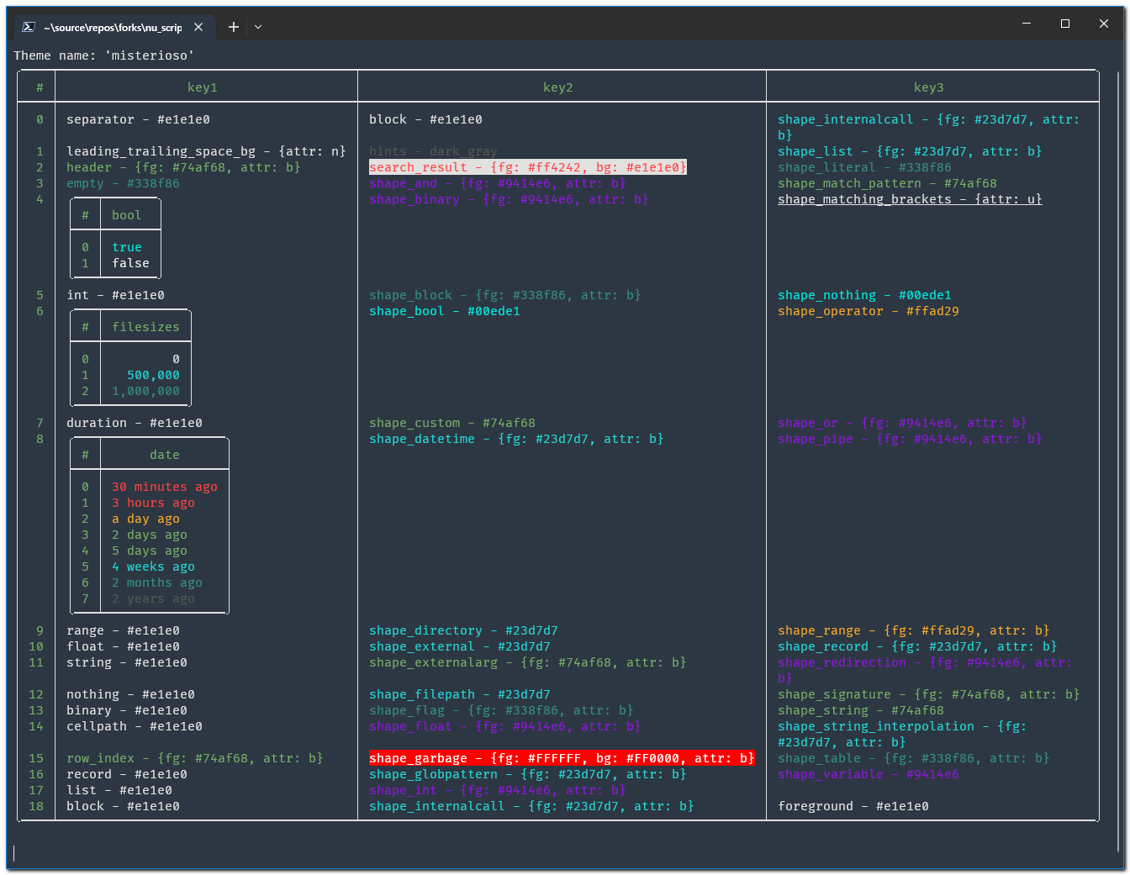Click 'shape_nothing - #00ede1' text
Screen dimensions: 1130x875
(864, 295)
